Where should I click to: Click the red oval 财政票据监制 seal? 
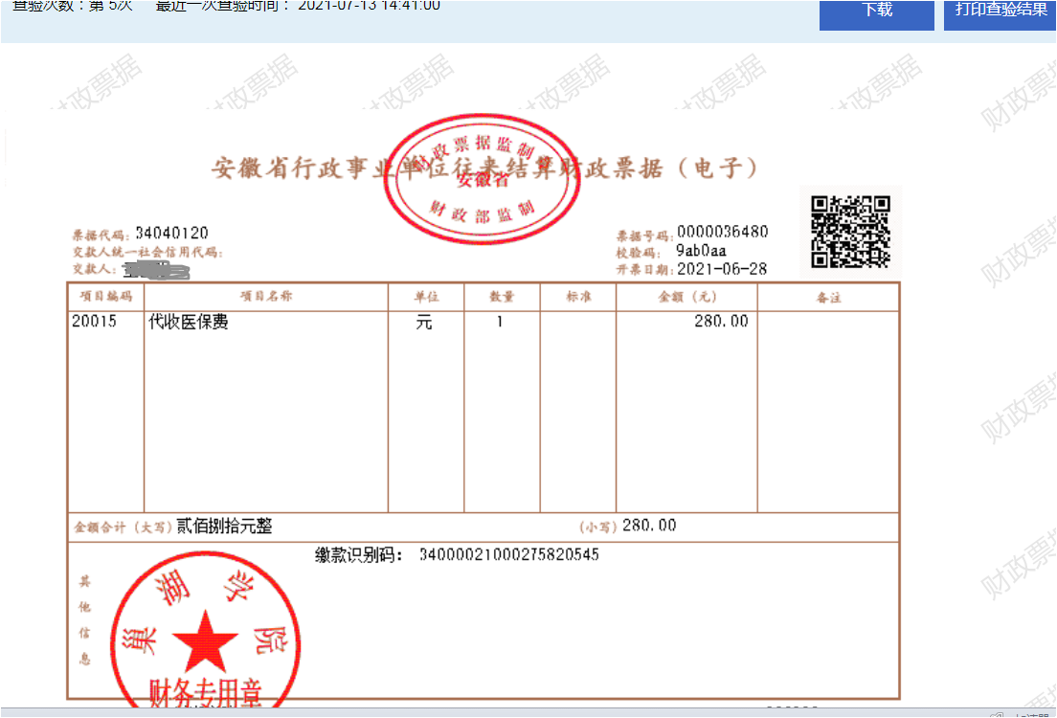[x=482, y=180]
